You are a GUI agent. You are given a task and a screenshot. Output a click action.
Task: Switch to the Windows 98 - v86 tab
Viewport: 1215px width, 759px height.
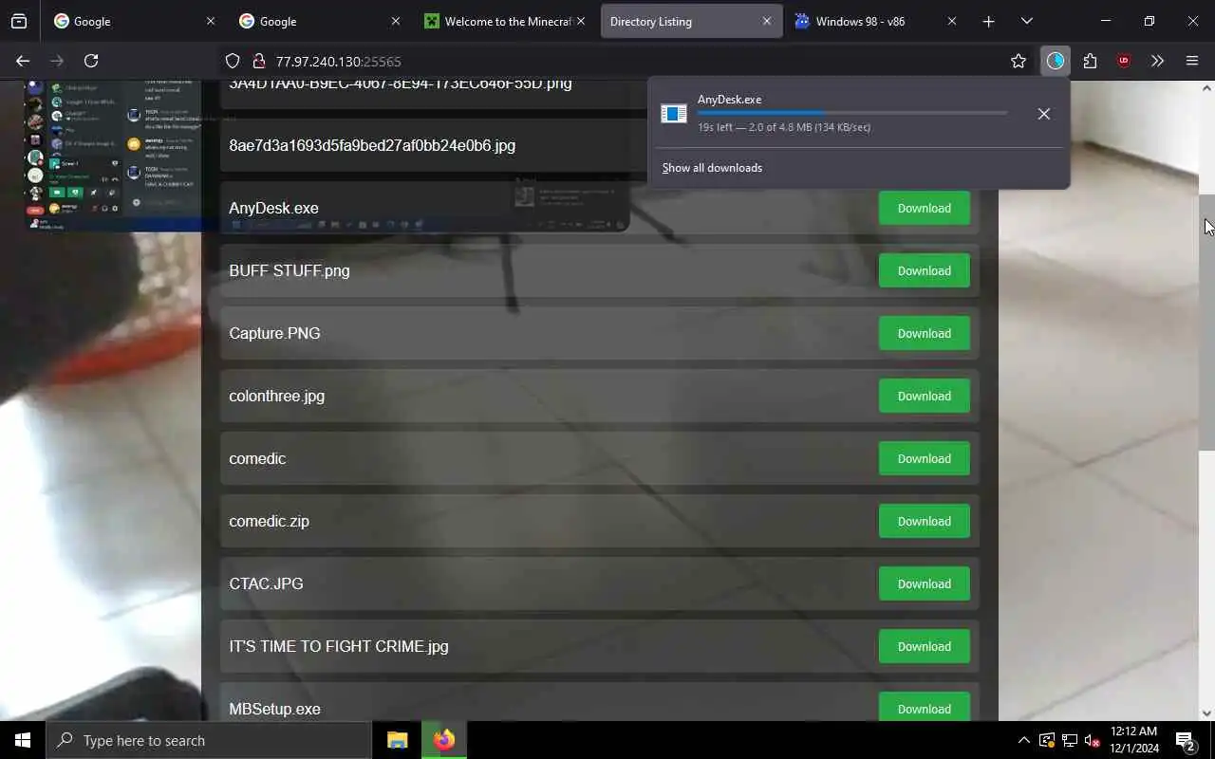click(x=875, y=21)
